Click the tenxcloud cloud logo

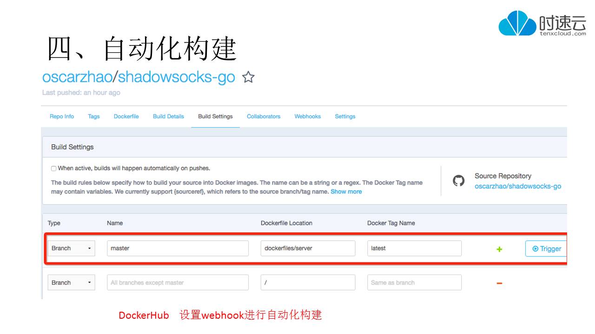pos(517,23)
